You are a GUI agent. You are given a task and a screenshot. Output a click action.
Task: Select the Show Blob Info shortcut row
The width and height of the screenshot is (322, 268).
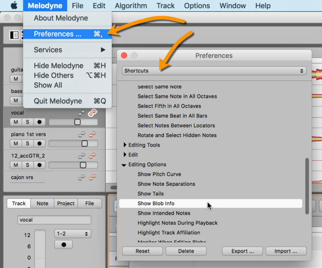[x=211, y=203]
